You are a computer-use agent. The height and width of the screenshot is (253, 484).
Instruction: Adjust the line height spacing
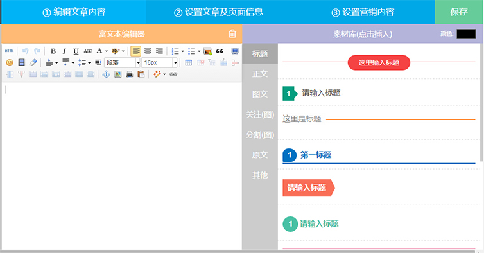tap(82, 63)
